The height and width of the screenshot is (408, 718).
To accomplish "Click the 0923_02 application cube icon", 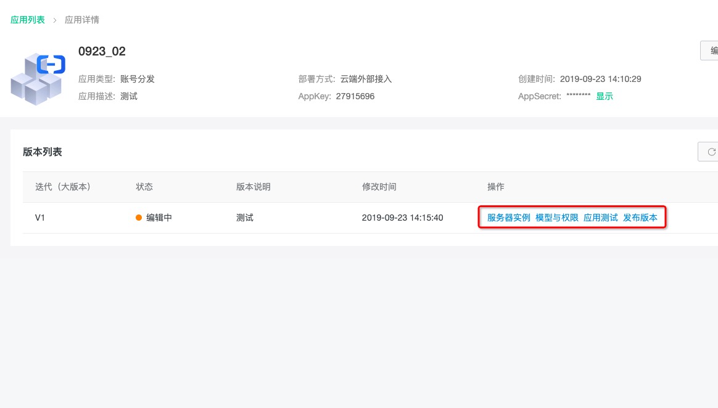I will click(x=38, y=79).
